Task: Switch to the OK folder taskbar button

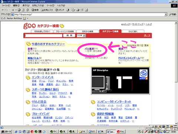Action: [x=82, y=131]
